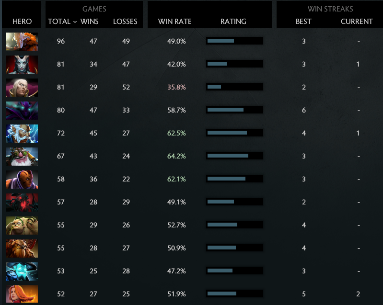This screenshot has height=305, width=383.
Task: Sort the table by WINS
Action: pyautogui.click(x=89, y=22)
